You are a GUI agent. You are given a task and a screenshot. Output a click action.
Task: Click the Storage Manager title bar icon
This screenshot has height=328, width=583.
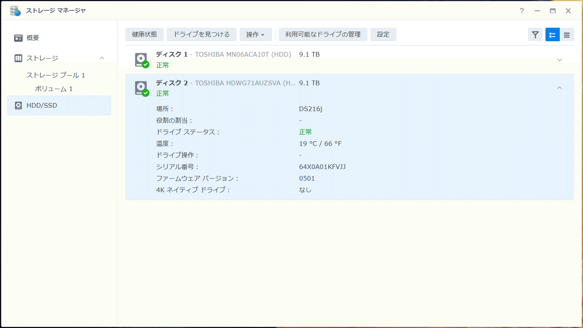pyautogui.click(x=16, y=9)
